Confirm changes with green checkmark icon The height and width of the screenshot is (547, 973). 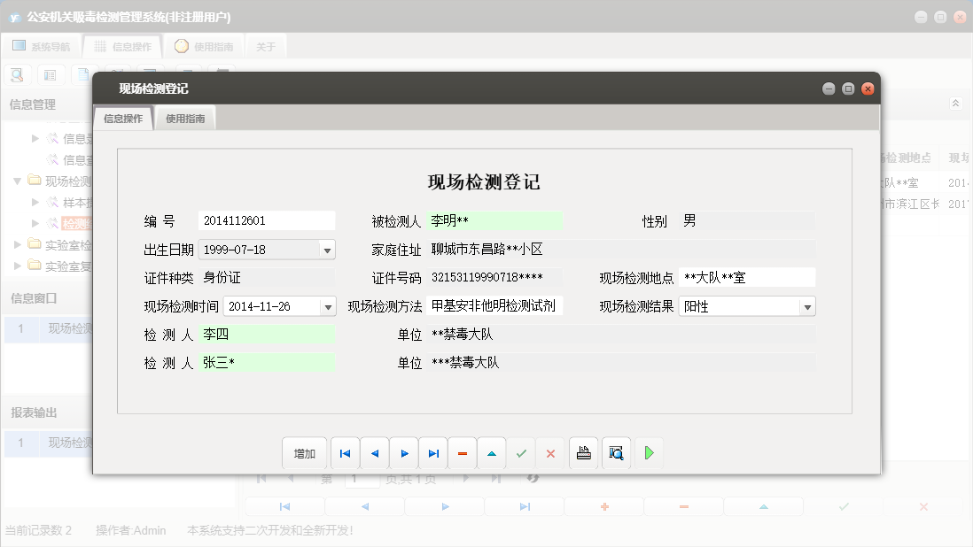tap(521, 452)
